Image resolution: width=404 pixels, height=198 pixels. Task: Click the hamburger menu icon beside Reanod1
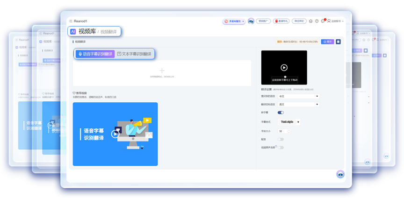(71, 21)
